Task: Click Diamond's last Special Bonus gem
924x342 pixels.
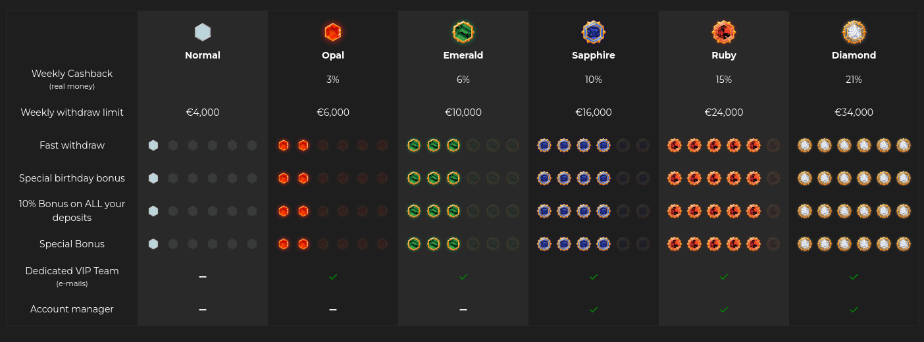Action: (904, 244)
